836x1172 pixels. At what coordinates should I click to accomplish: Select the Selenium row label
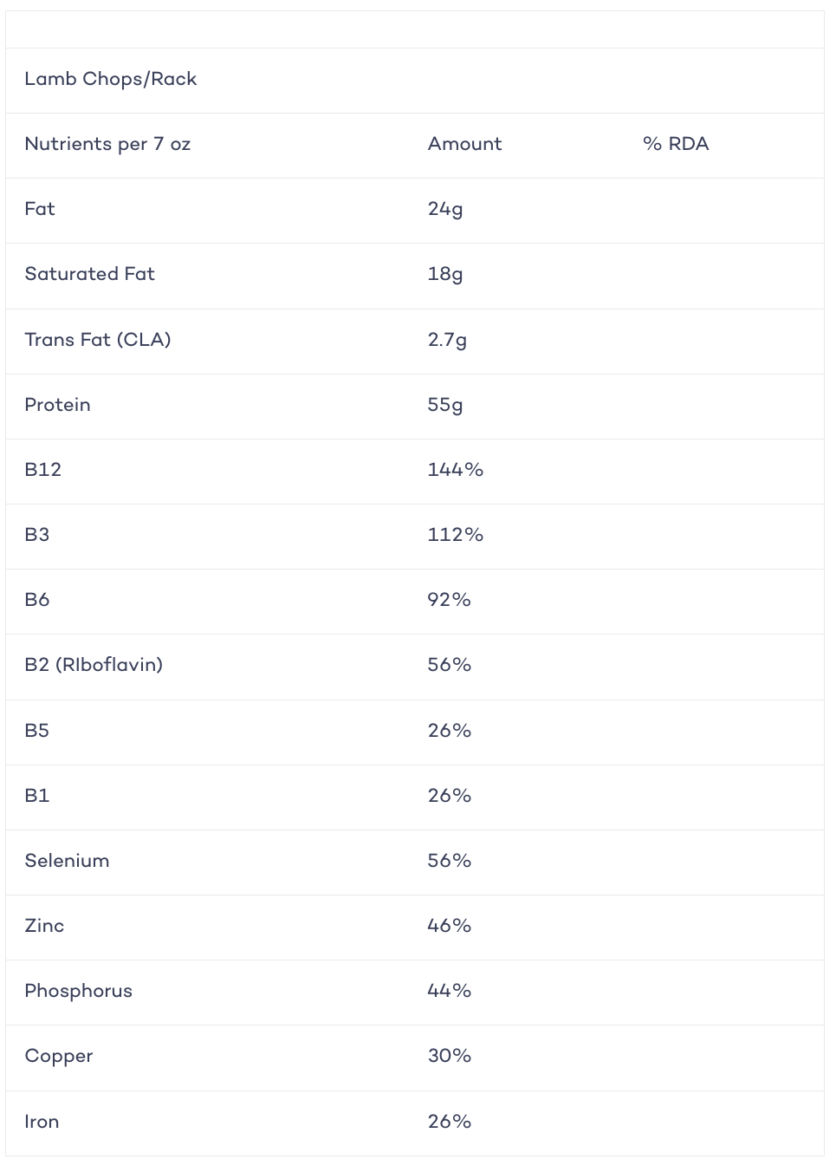[x=67, y=861]
